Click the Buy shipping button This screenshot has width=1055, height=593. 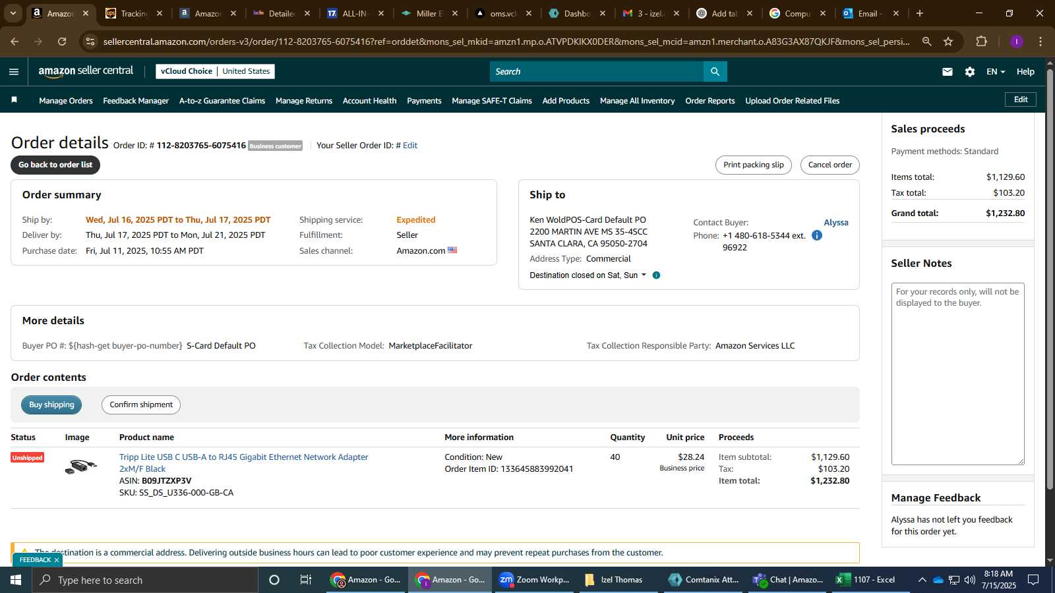click(x=51, y=405)
